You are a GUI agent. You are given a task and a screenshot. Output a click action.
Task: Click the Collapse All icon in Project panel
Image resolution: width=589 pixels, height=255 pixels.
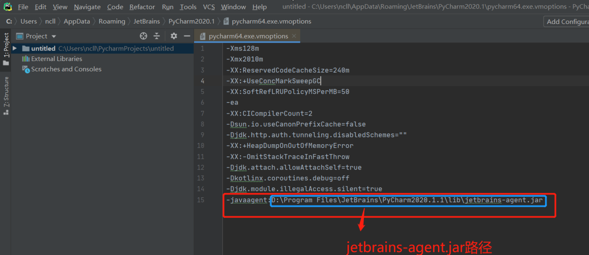point(157,36)
